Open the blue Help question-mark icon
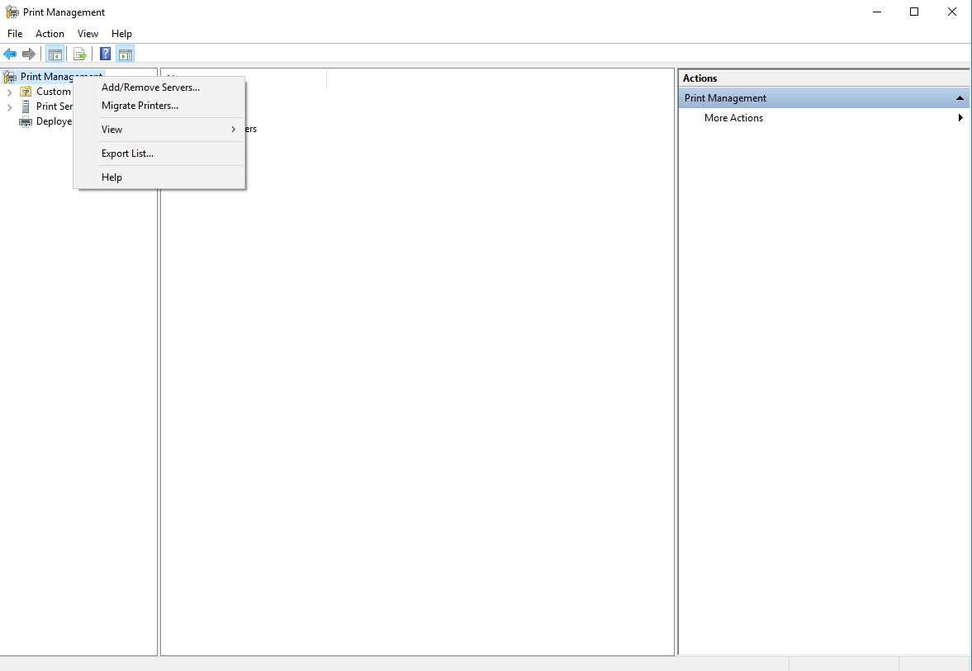This screenshot has width=972, height=671. tap(106, 54)
